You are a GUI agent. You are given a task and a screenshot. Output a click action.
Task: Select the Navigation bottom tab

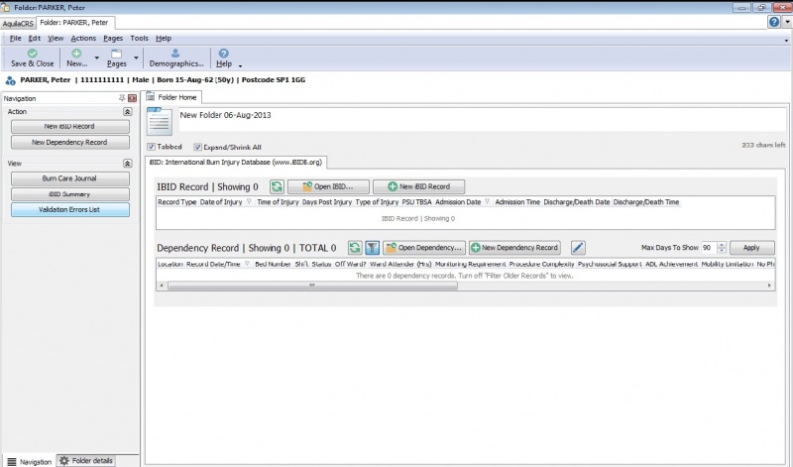coord(29,461)
